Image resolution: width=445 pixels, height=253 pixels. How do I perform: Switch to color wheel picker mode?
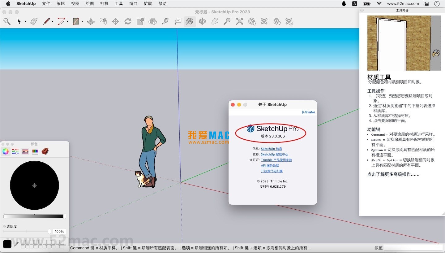coord(6,151)
